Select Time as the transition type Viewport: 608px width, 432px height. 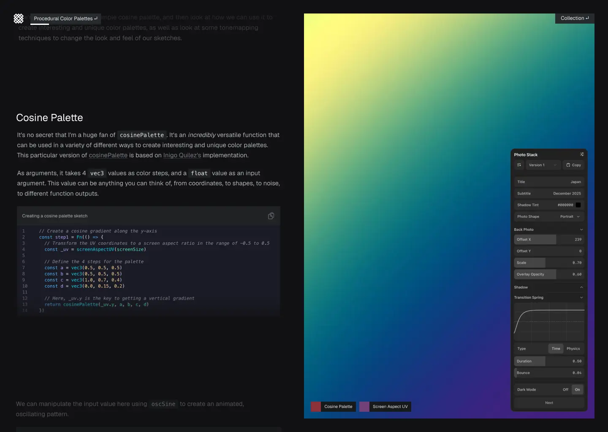(556, 348)
